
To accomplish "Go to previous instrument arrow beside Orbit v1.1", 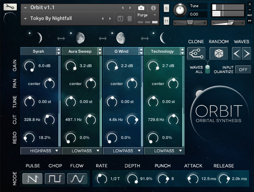I will coord(123,8).
